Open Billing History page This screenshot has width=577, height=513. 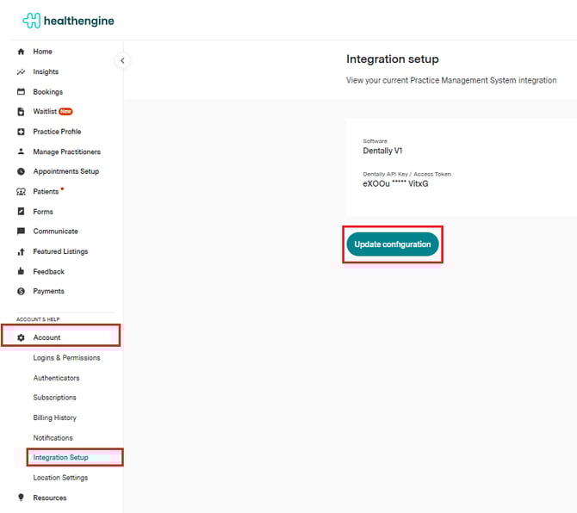(x=54, y=417)
